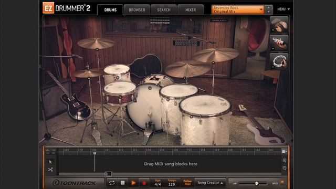Click the volume ramp icon
The height and width of the screenshot is (189, 336).
[x=235, y=183]
